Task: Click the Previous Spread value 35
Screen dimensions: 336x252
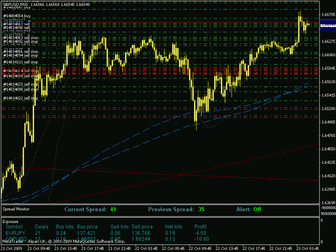Action: point(201,210)
